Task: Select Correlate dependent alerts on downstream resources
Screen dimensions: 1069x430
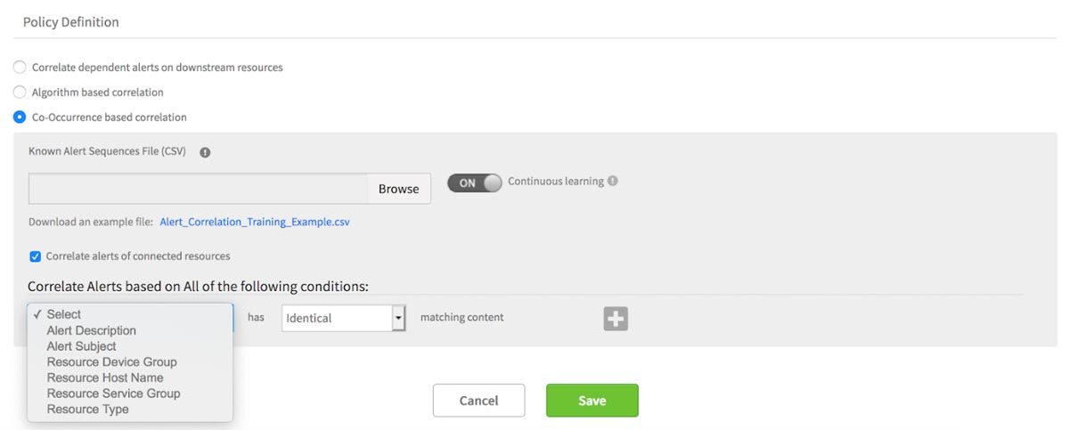Action: click(20, 67)
